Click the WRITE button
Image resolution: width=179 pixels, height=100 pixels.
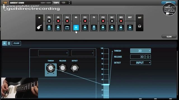(168, 2)
